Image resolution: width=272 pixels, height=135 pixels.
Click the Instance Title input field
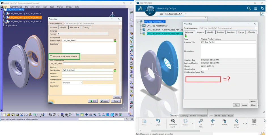click(x=228, y=42)
